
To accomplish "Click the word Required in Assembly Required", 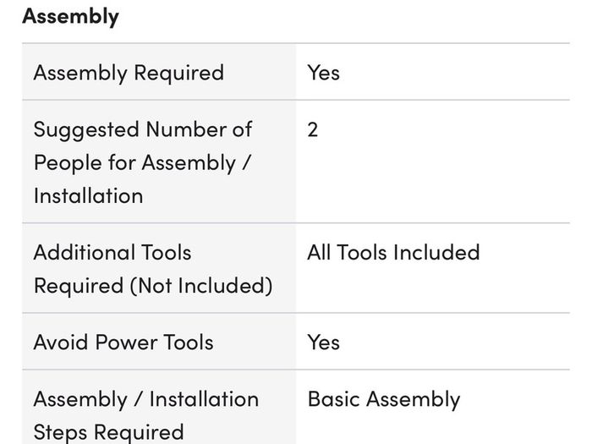I will [179, 73].
